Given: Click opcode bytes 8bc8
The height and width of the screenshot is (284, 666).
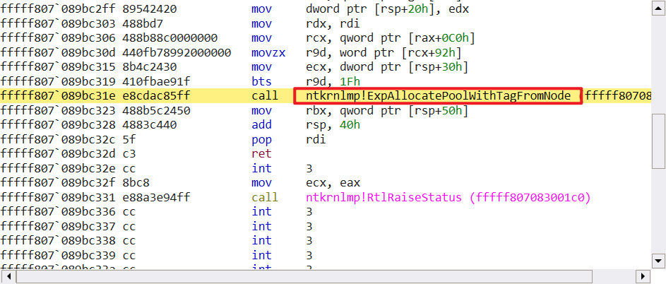Looking at the screenshot, I should point(136,183).
